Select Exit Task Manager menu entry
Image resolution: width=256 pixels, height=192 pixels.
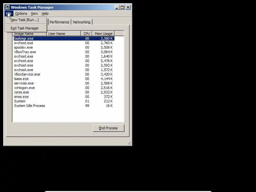(x=26, y=28)
